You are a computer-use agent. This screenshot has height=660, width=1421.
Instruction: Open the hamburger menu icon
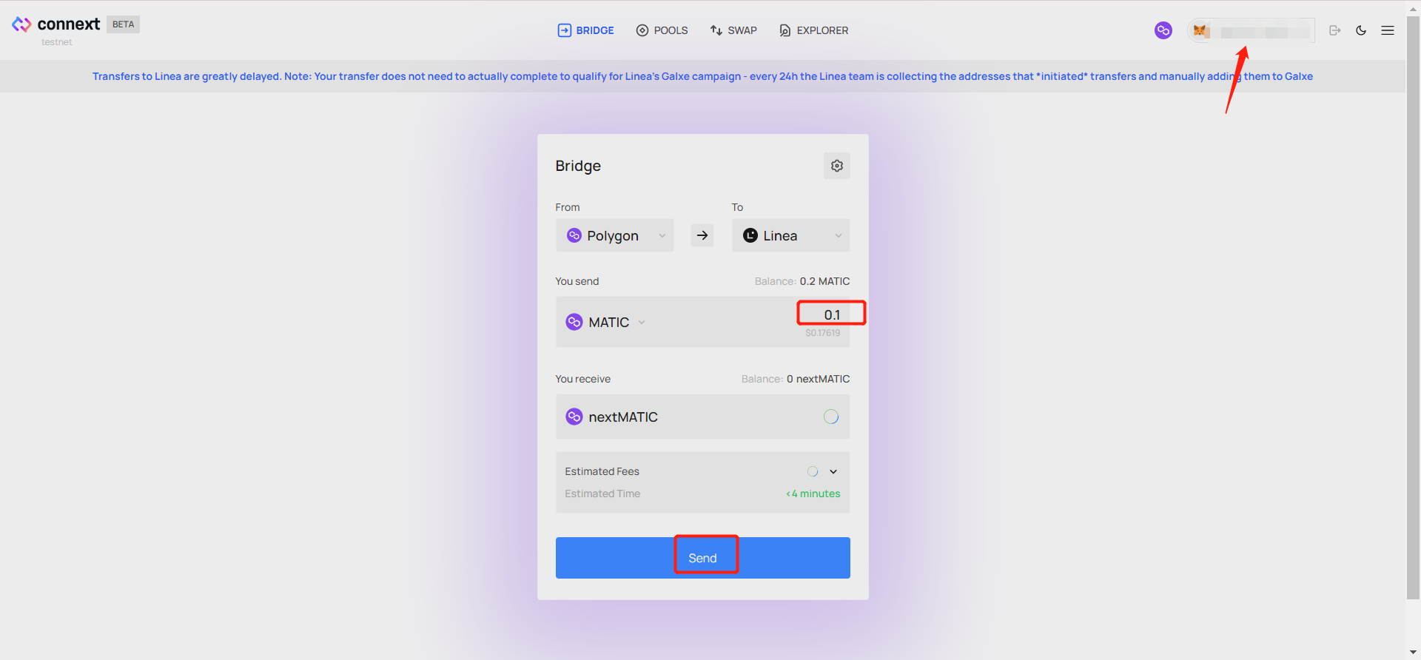coord(1387,30)
